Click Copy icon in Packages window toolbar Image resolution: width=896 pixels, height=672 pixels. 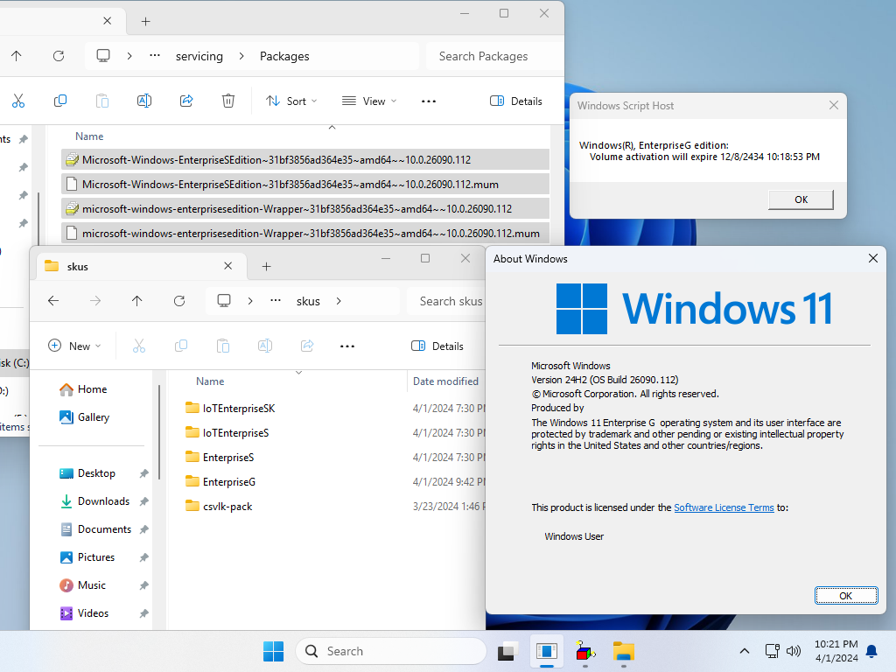(60, 101)
